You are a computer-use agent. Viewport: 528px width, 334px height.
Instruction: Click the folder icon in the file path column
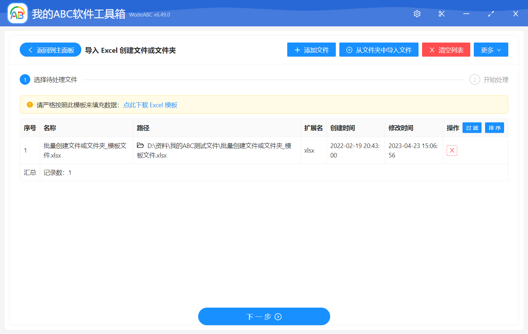(x=140, y=146)
